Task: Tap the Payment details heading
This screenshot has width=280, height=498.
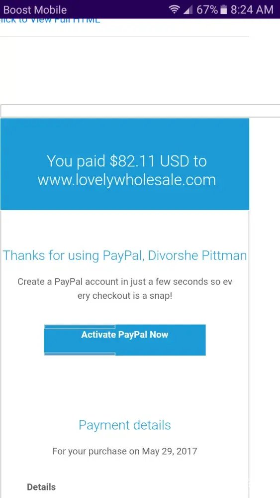Action: (125, 425)
